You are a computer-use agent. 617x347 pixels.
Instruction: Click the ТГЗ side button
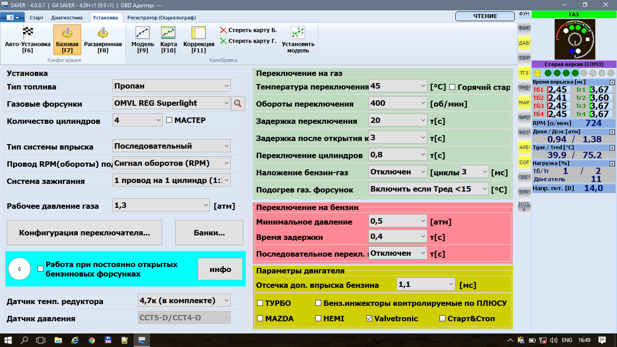[524, 73]
